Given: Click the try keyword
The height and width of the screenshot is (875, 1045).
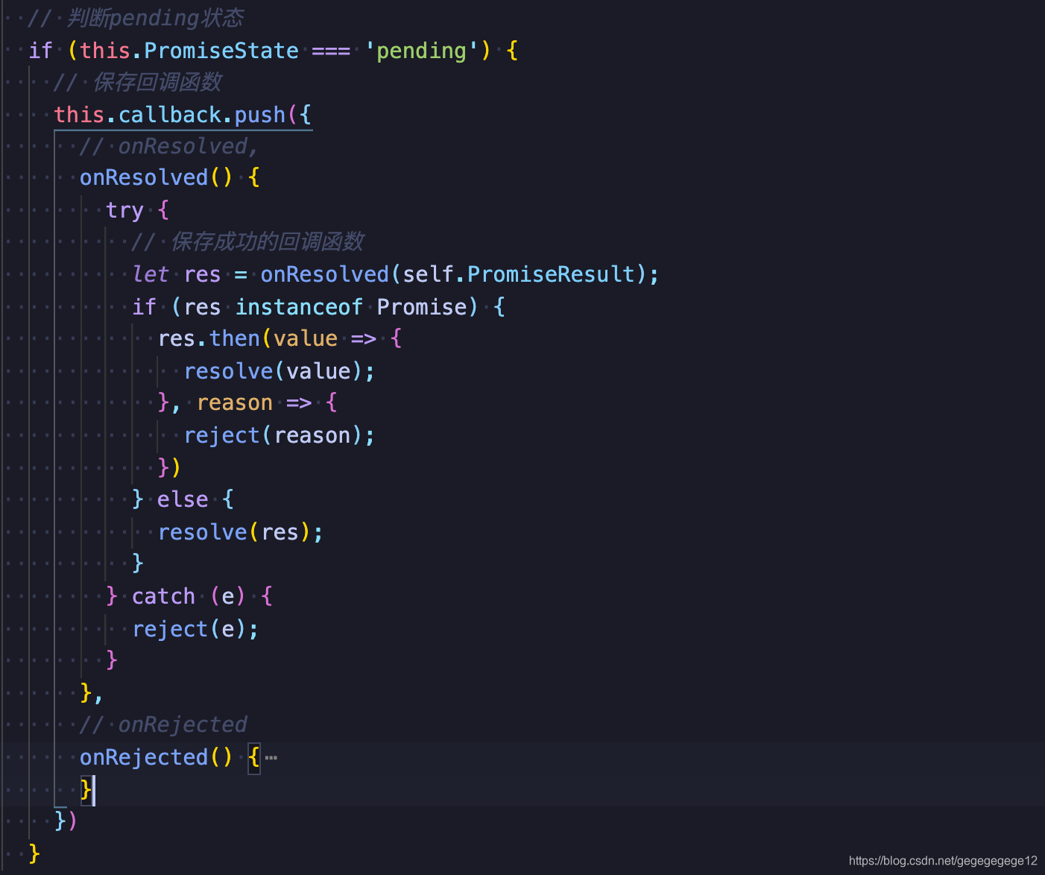Looking at the screenshot, I should (124, 210).
